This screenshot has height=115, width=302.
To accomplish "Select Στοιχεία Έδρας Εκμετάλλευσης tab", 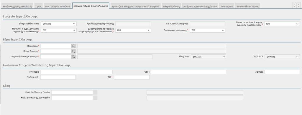I will (91, 6).
